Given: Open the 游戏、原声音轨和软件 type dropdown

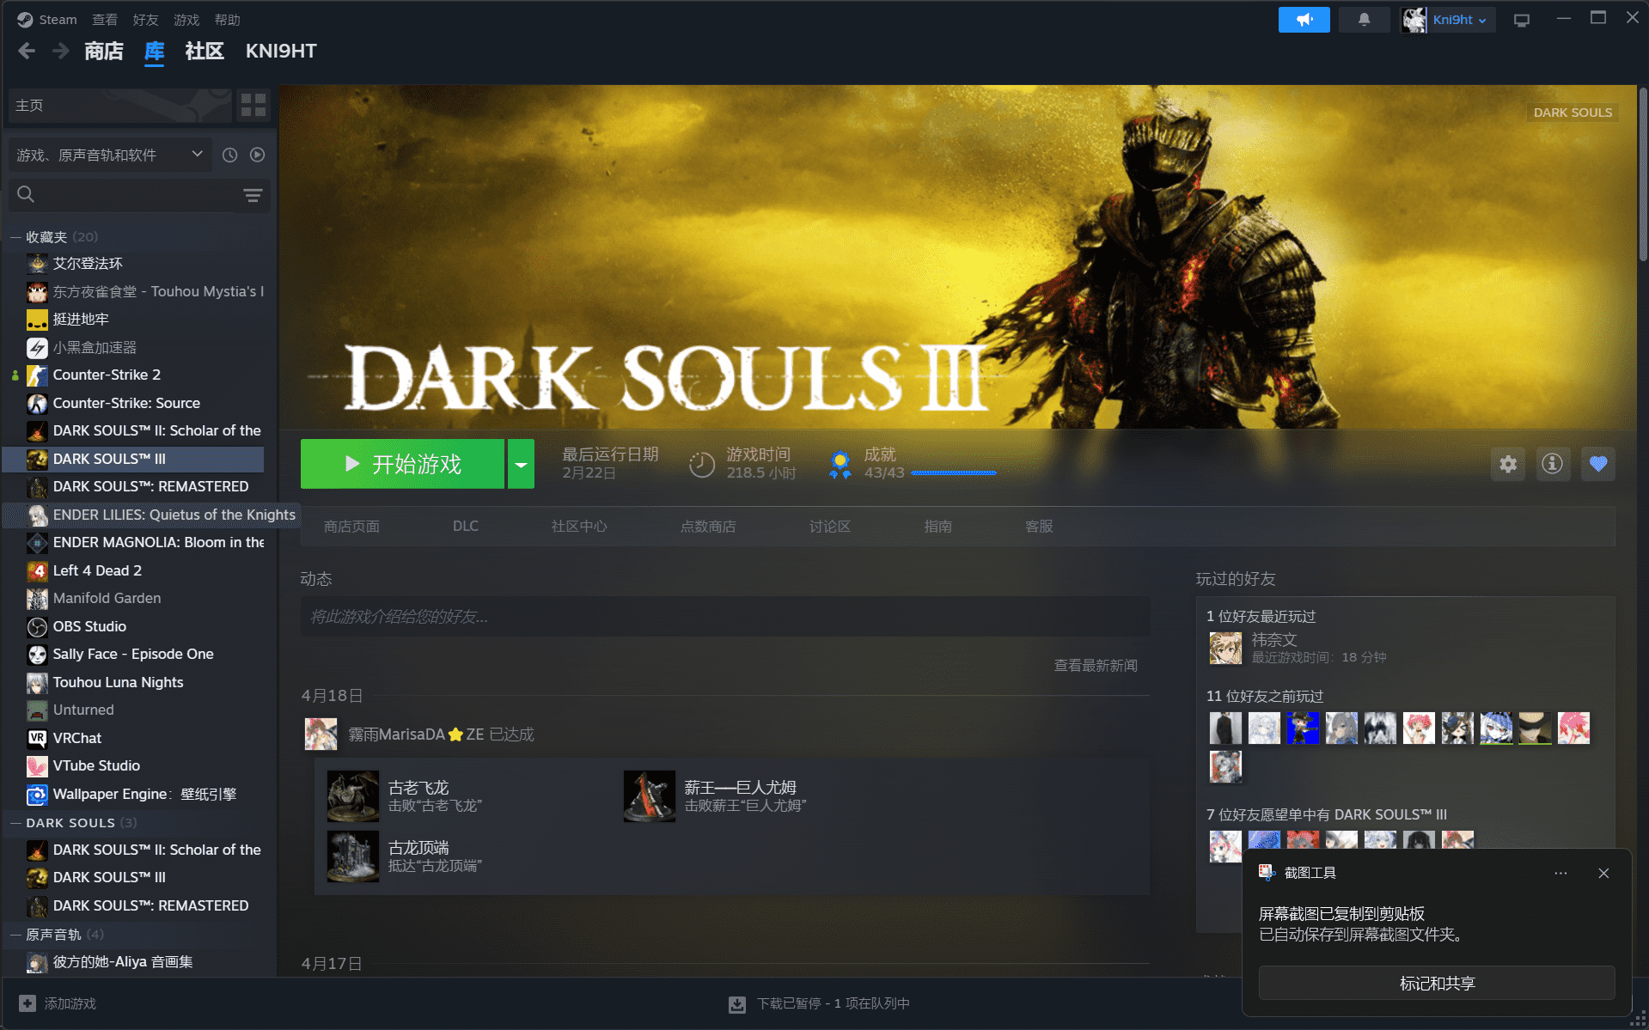Looking at the screenshot, I should coord(110,155).
